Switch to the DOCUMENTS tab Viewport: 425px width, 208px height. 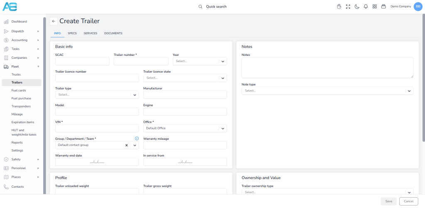(113, 33)
